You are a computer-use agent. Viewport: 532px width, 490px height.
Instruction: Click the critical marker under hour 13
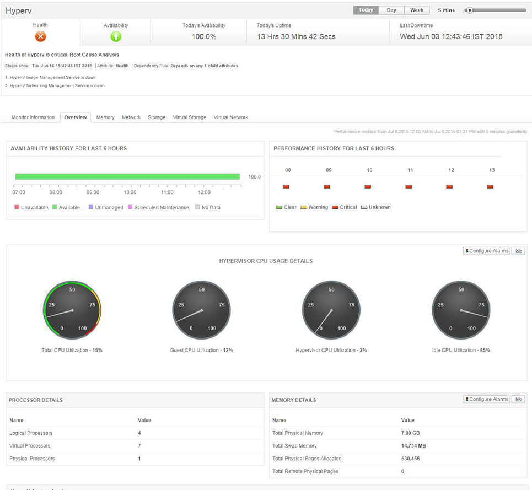tap(490, 187)
